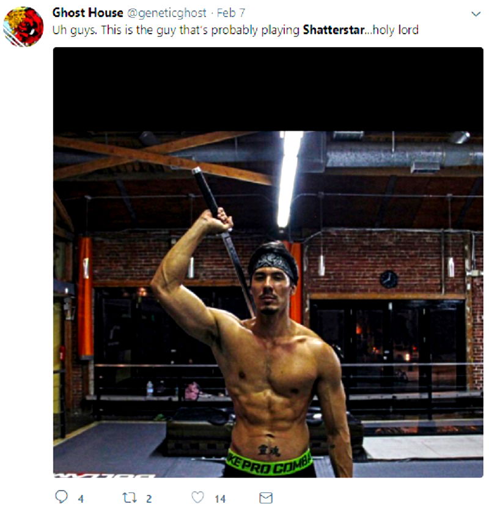Expand the tweet options chevron menu
Viewport: 489px width, 512px height.
tap(476, 14)
